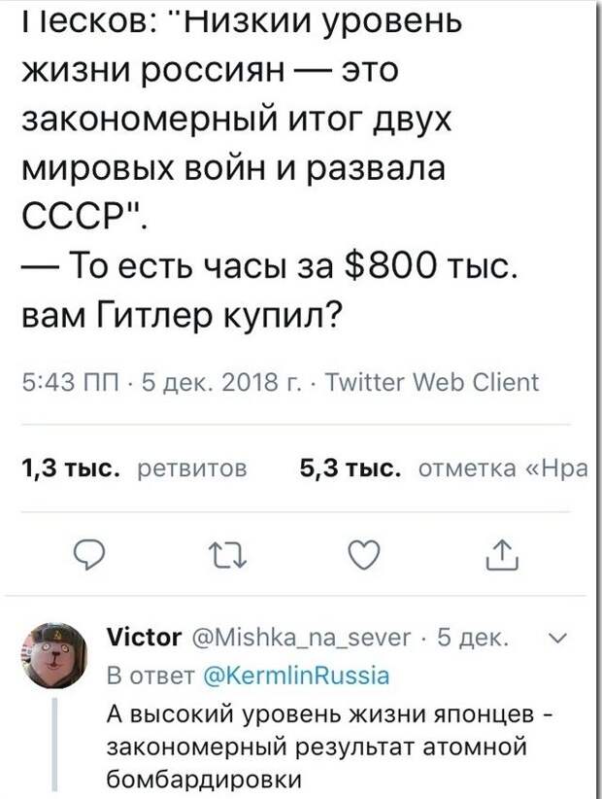Like the tweet with heart icon
This screenshot has width=602, height=799.
point(363,554)
